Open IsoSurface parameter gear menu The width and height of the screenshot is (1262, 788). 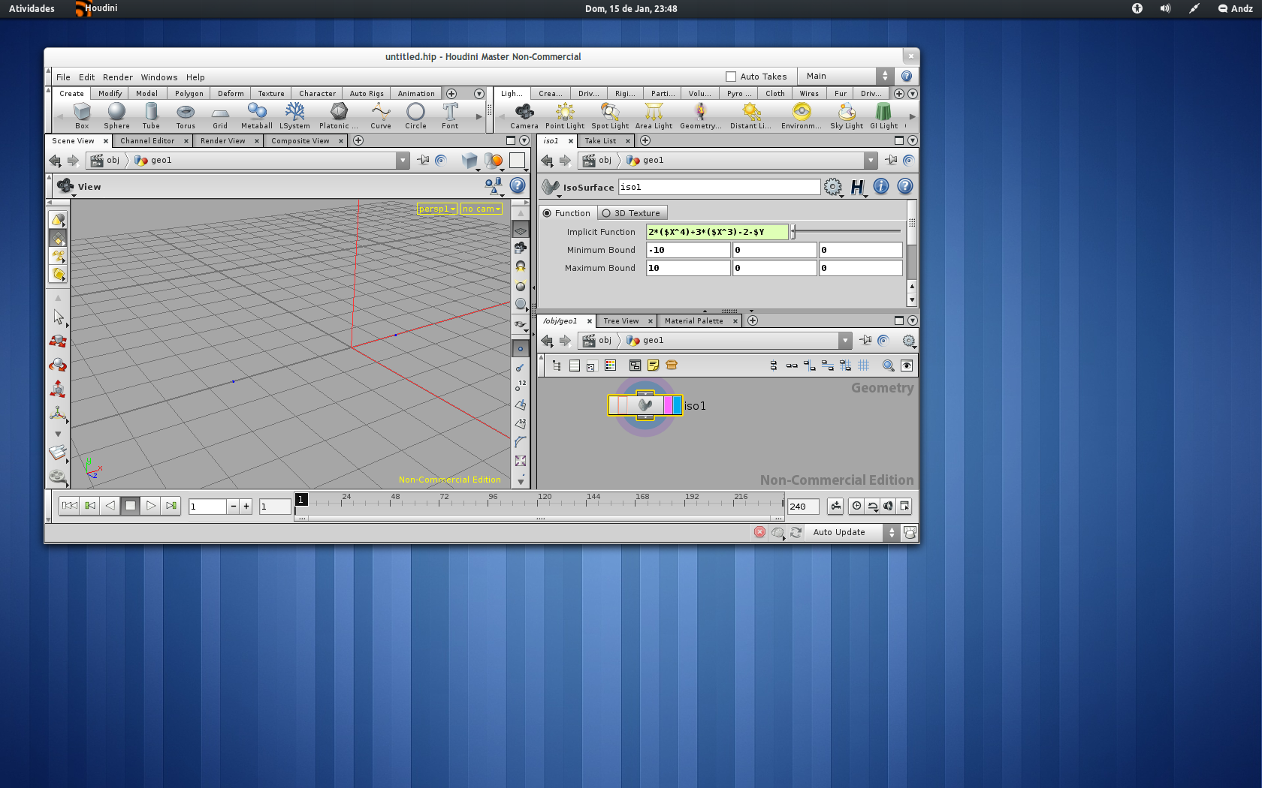pyautogui.click(x=833, y=187)
